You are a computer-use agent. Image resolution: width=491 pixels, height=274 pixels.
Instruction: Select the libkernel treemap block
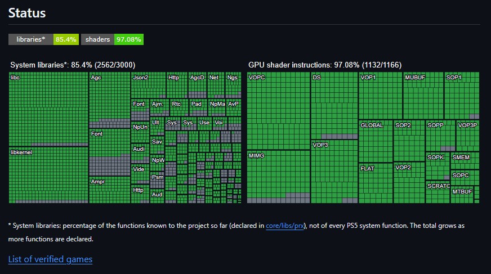(48, 175)
